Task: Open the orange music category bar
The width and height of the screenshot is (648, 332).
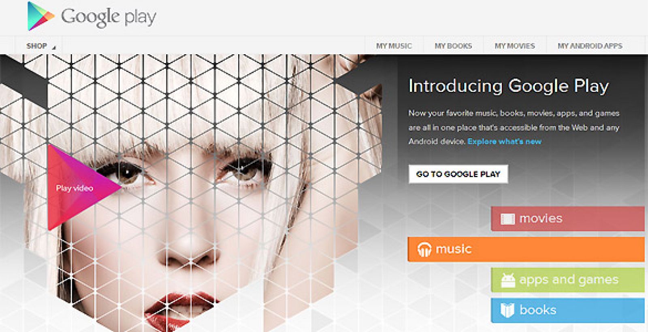Action: 526,249
